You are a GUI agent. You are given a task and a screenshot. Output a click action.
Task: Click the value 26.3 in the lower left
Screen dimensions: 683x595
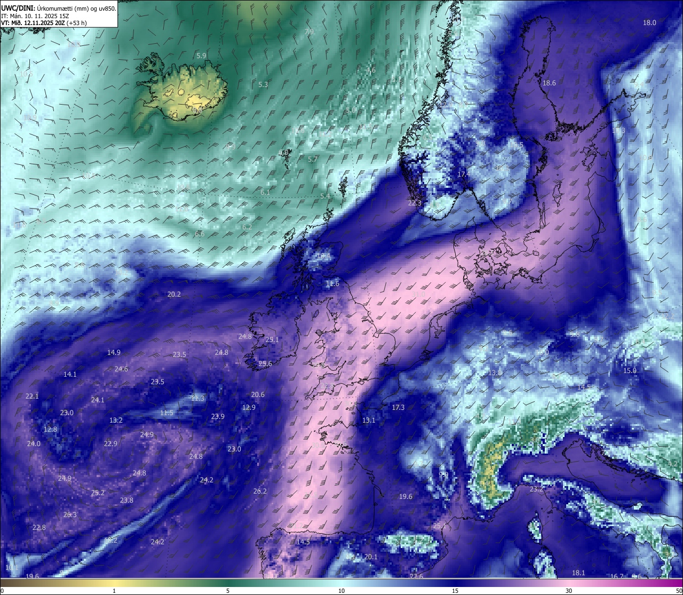[x=70, y=514]
